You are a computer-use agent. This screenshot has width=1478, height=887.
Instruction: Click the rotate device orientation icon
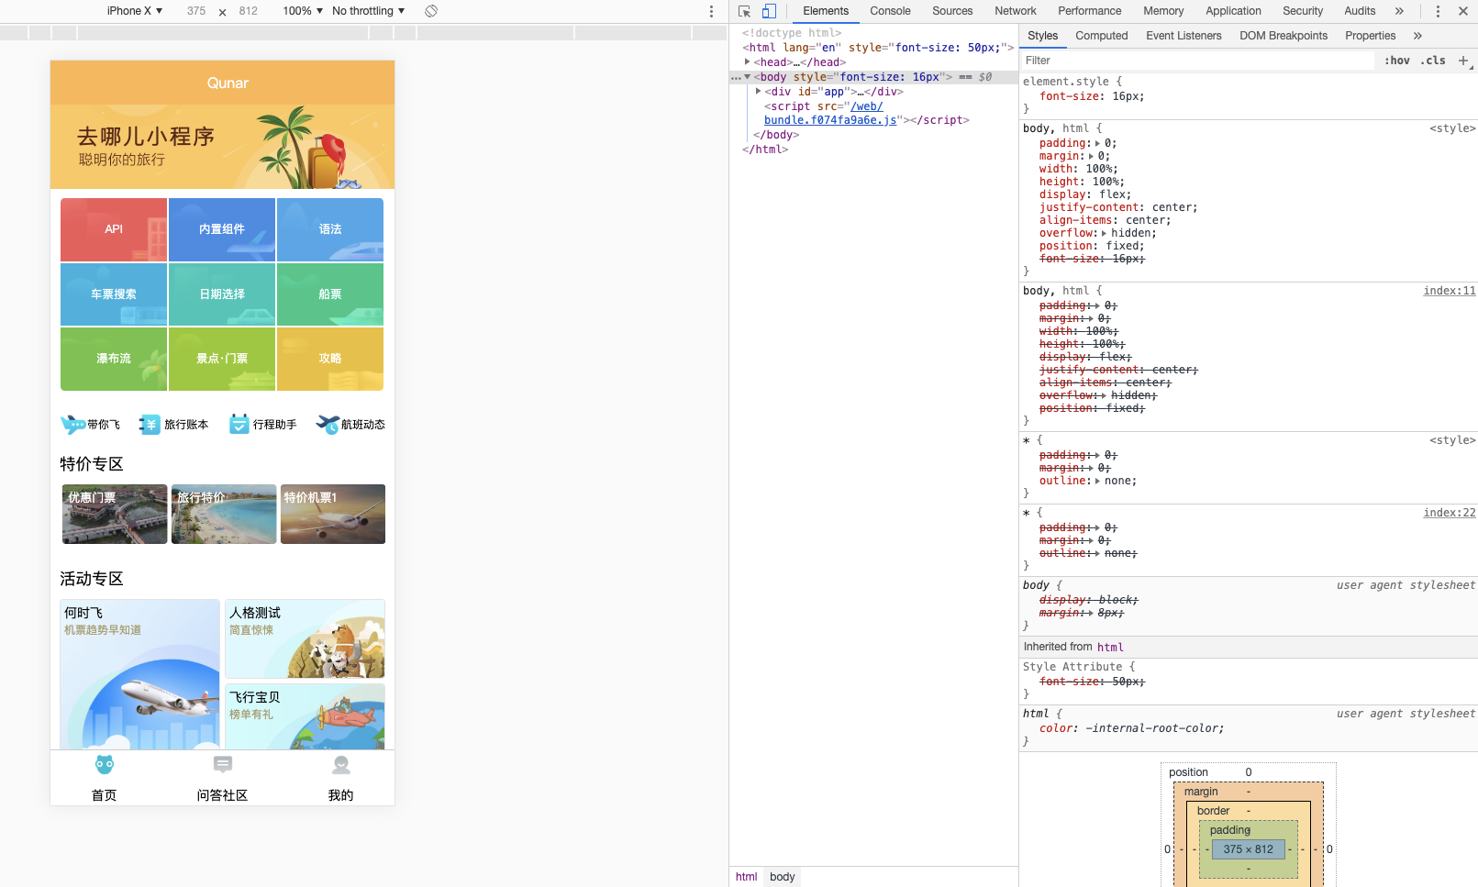pos(431,11)
